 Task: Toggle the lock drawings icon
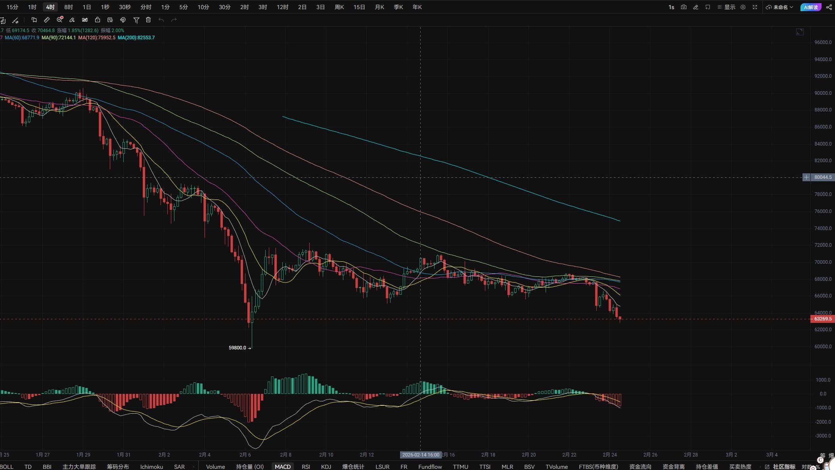pos(98,20)
